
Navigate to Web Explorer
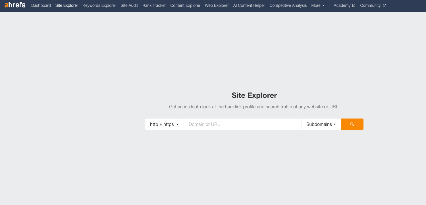coord(217,5)
